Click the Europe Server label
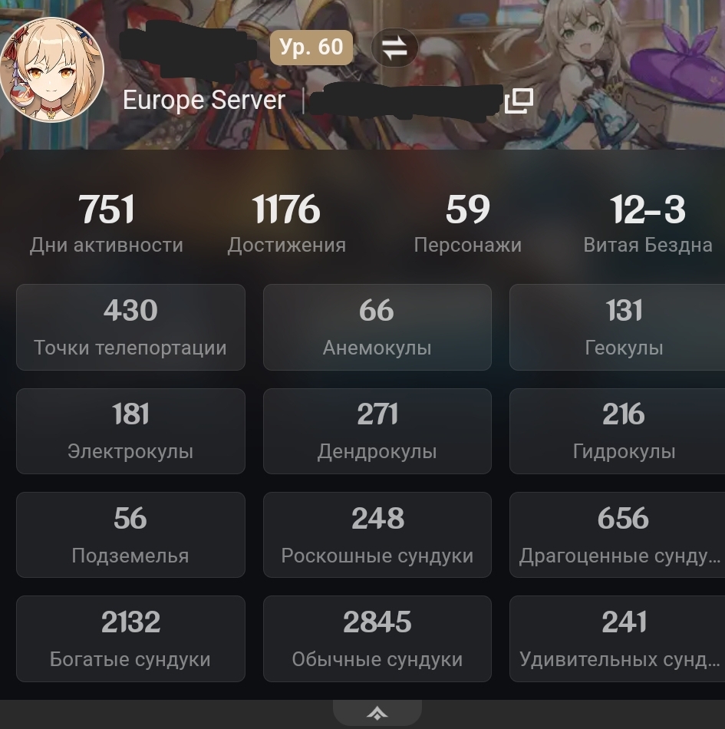Viewport: 725px width, 729px height. (x=204, y=101)
